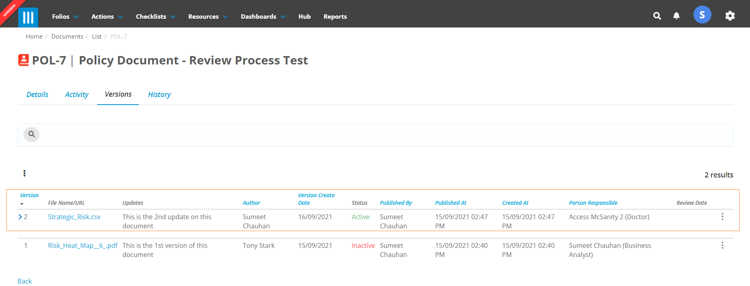Viewport: 750px width, 286px height.
Task: Sort by Person Responsible column
Action: point(593,203)
